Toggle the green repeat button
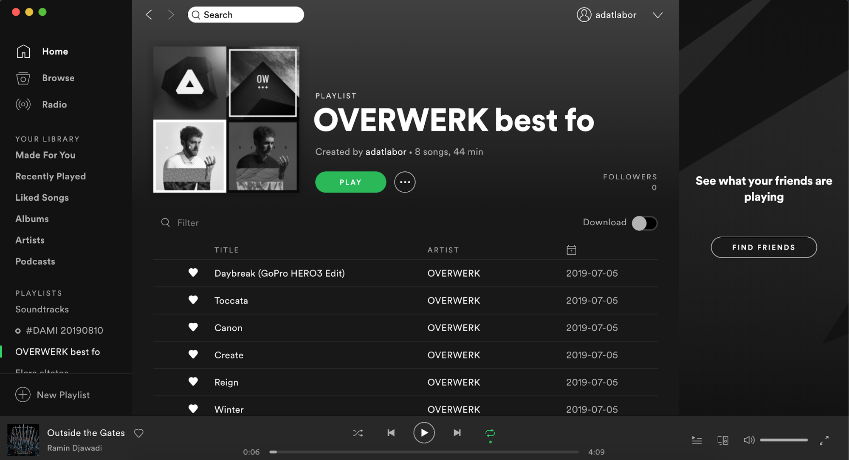 490,433
